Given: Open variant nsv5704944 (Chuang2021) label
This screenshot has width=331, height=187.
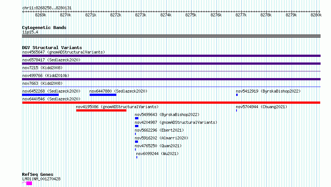Looking at the screenshot, I should [x=261, y=107].
